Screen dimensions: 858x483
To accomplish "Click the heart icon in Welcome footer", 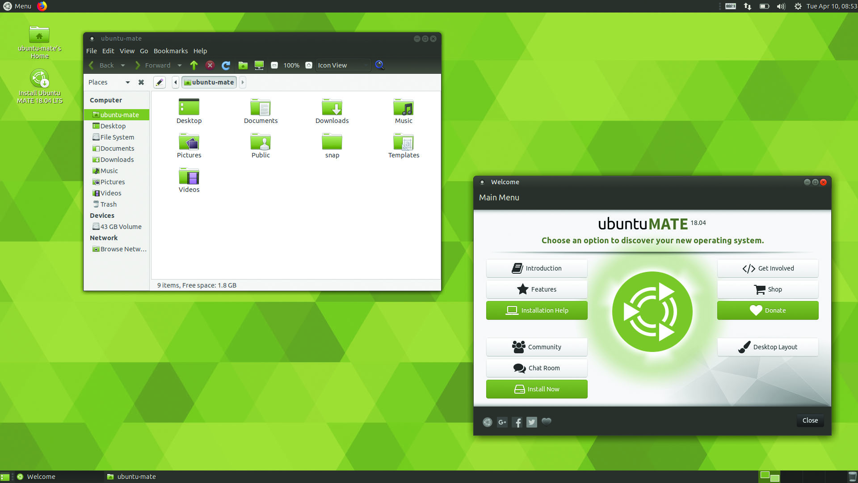I will (547, 422).
